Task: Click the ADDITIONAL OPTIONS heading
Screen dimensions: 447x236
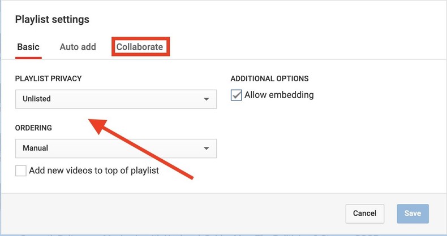Action: [x=269, y=78]
